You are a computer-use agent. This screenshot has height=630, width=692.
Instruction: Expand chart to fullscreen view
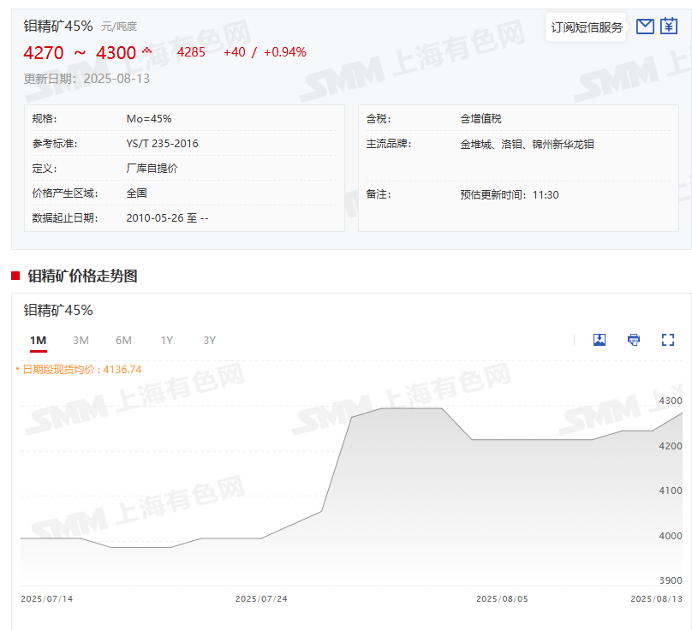pyautogui.click(x=668, y=340)
